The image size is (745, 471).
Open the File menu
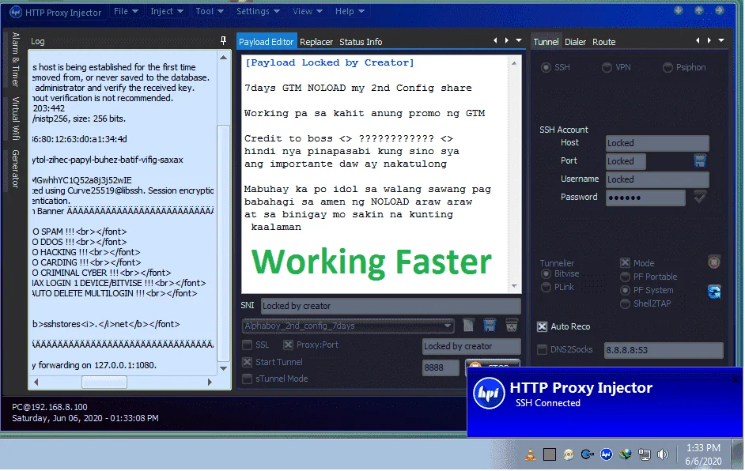(x=126, y=11)
